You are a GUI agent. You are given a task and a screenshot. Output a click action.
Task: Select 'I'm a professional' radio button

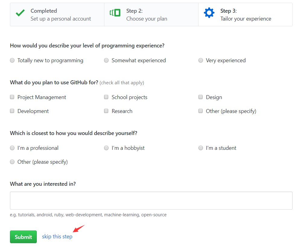coord(12,148)
